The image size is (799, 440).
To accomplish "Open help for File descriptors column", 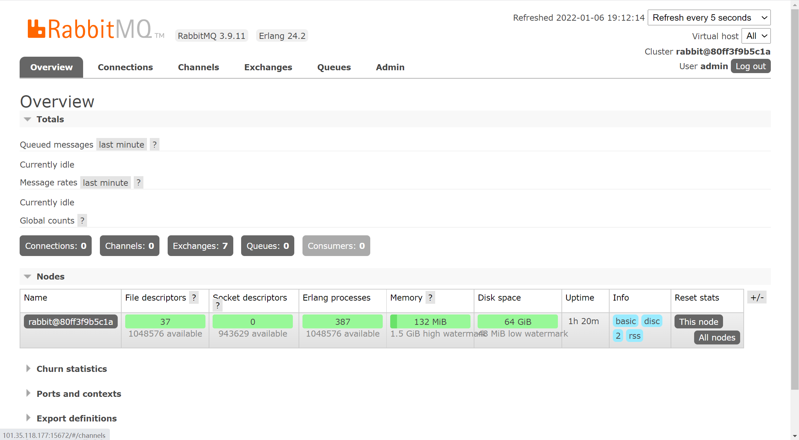I will [194, 297].
